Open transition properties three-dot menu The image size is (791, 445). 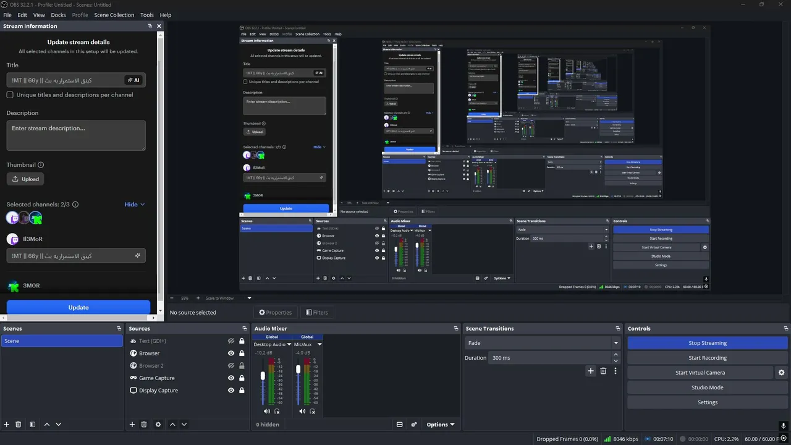click(615, 371)
